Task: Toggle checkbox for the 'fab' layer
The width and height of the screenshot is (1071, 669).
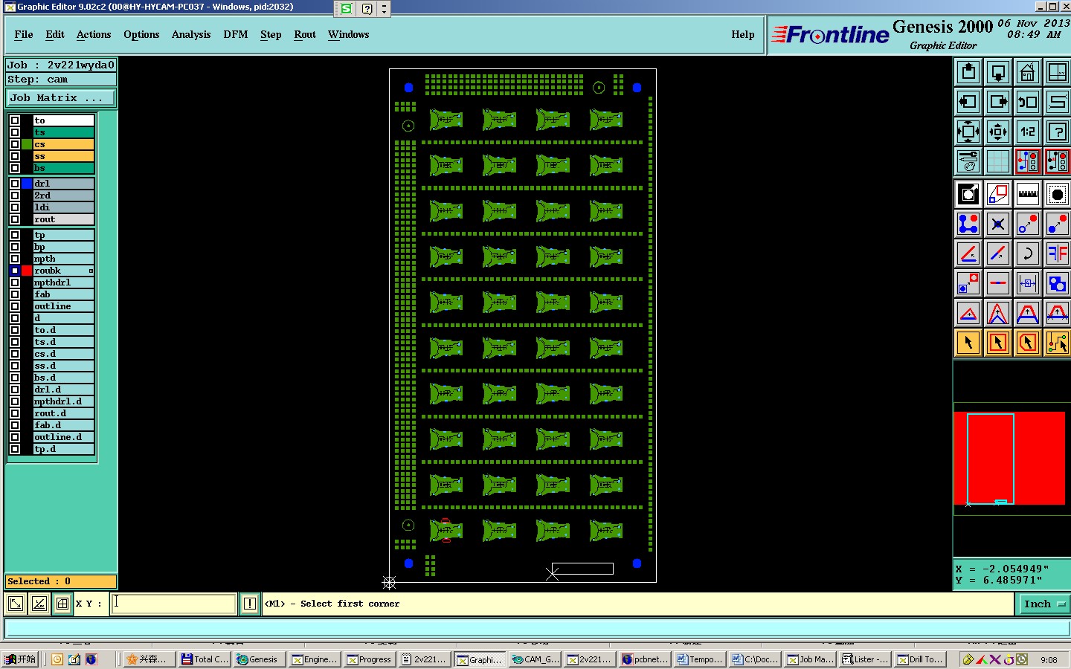Action: tap(15, 294)
